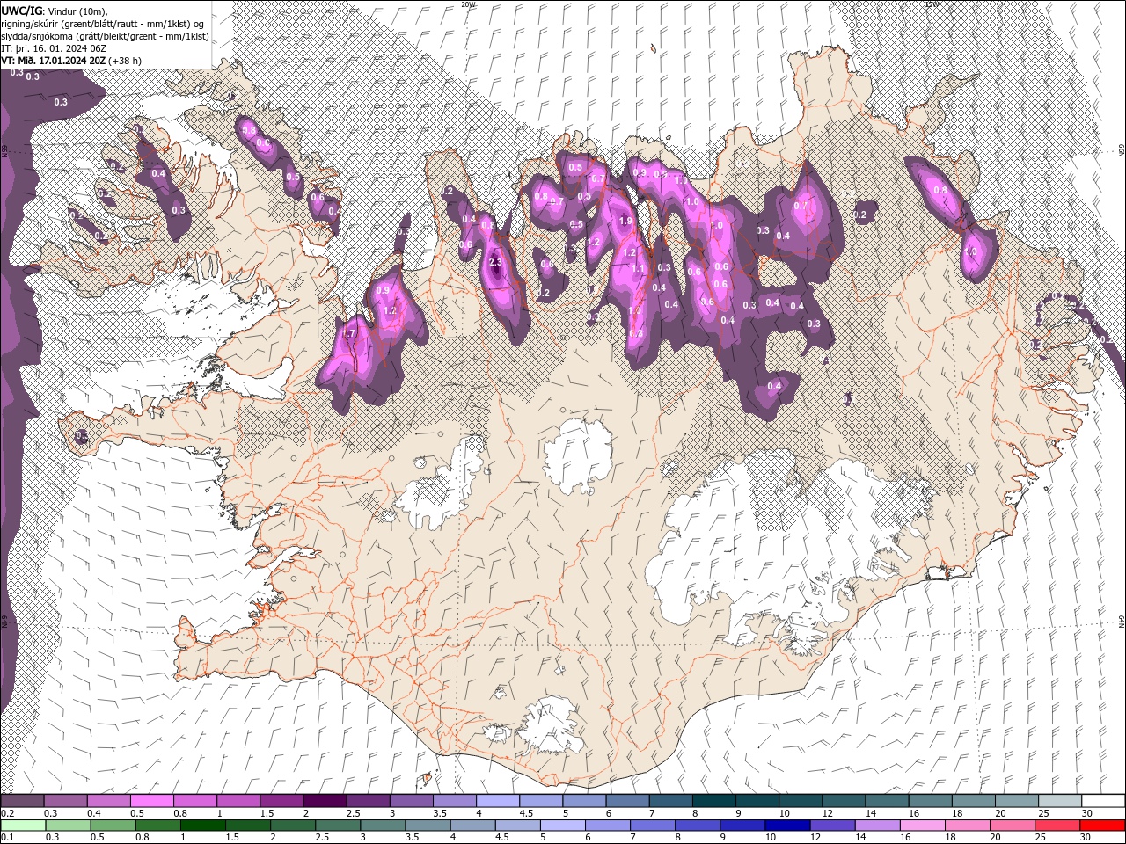Click upper legend swatch between 0.5 and 0.8
The width and height of the screenshot is (1126, 844).
[152, 801]
